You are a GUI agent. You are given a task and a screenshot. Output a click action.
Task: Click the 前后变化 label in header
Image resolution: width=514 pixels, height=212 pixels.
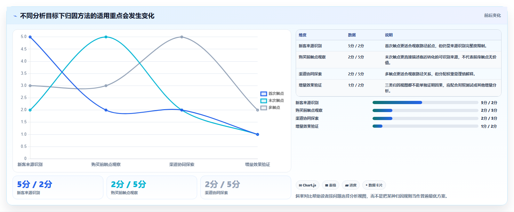(x=492, y=15)
